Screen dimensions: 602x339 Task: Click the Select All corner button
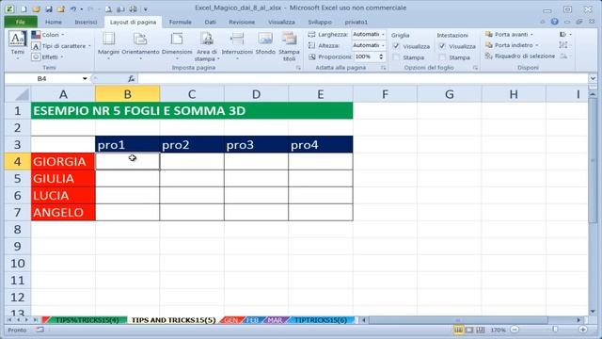point(18,94)
